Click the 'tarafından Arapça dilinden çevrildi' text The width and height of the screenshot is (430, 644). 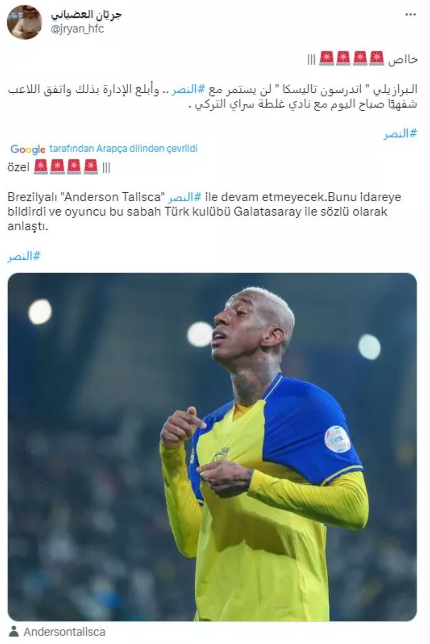coord(123,149)
